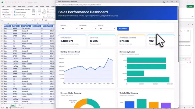
Task: Click Remove Duplicates in Excel ribbon
Action: pos(20,12)
